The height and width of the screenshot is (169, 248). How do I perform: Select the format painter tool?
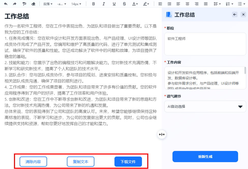click(24, 4)
